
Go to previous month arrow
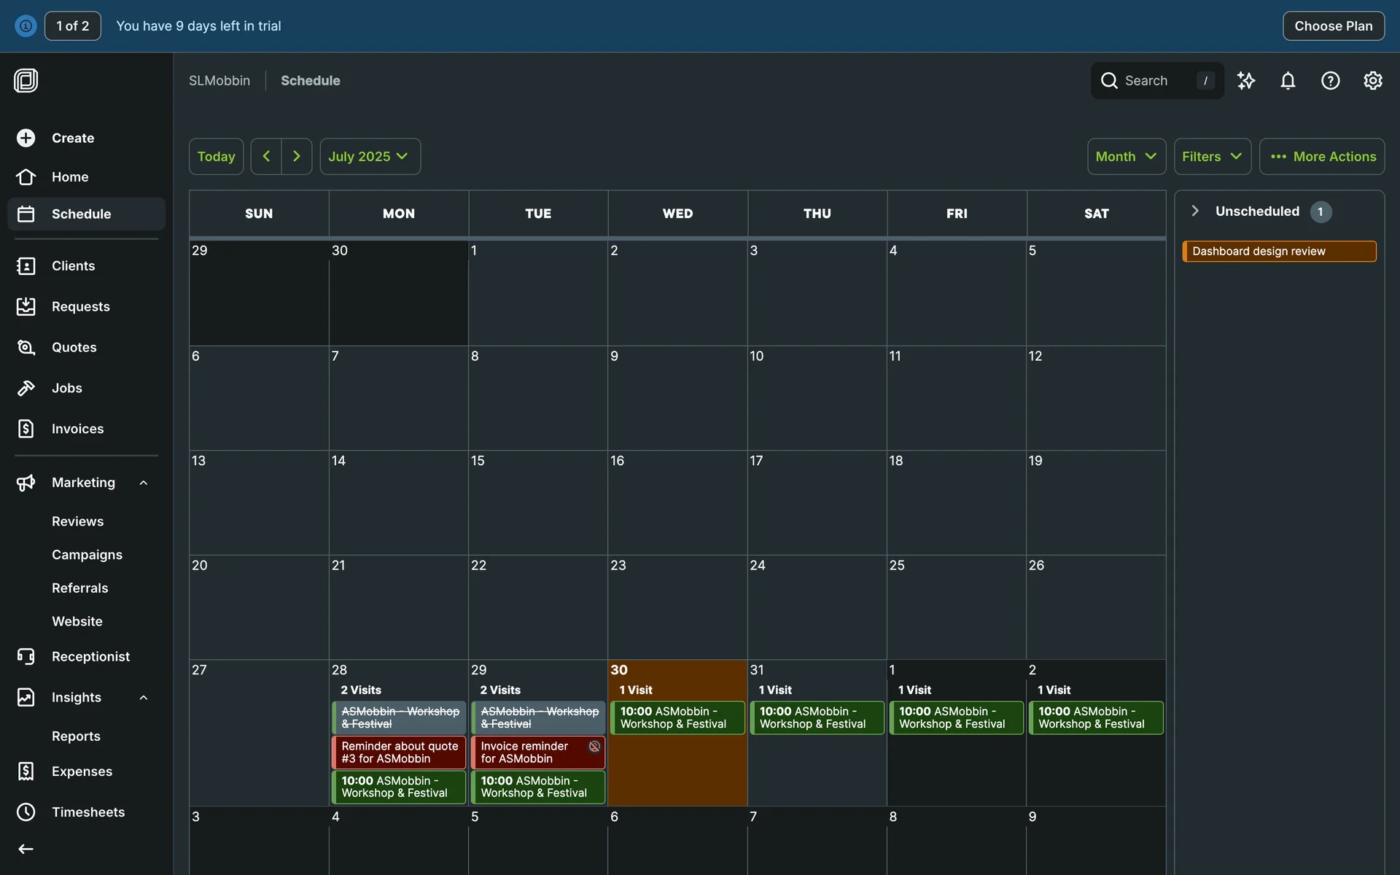coord(266,156)
